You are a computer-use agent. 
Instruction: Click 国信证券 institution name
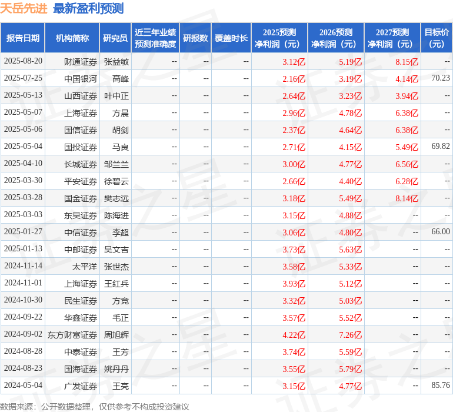81,130
